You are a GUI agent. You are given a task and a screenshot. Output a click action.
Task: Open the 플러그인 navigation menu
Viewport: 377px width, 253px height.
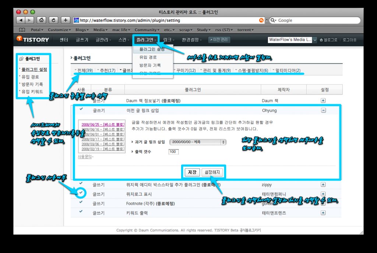tap(146, 40)
